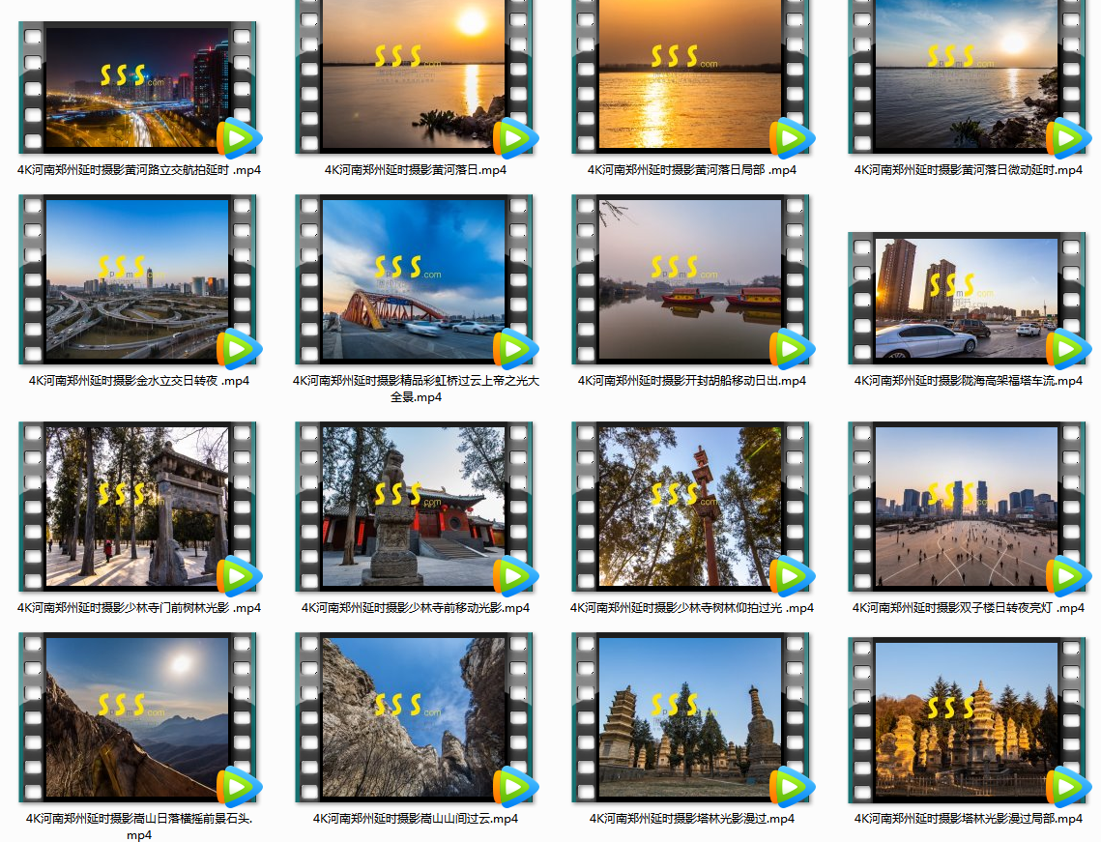Click the play badge on the 双子楼日转夜亮灯 video icon
Screen dimensions: 1101x842
pyautogui.click(x=1067, y=576)
